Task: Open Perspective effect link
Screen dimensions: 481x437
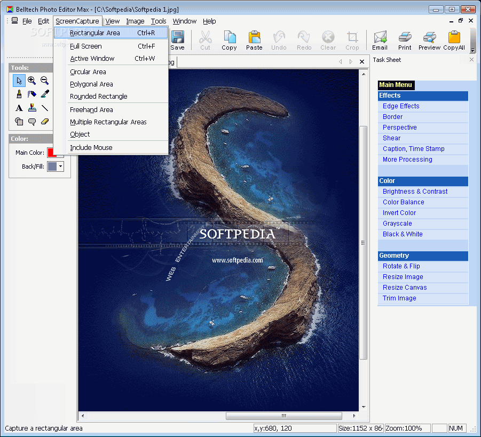Action: pos(400,128)
